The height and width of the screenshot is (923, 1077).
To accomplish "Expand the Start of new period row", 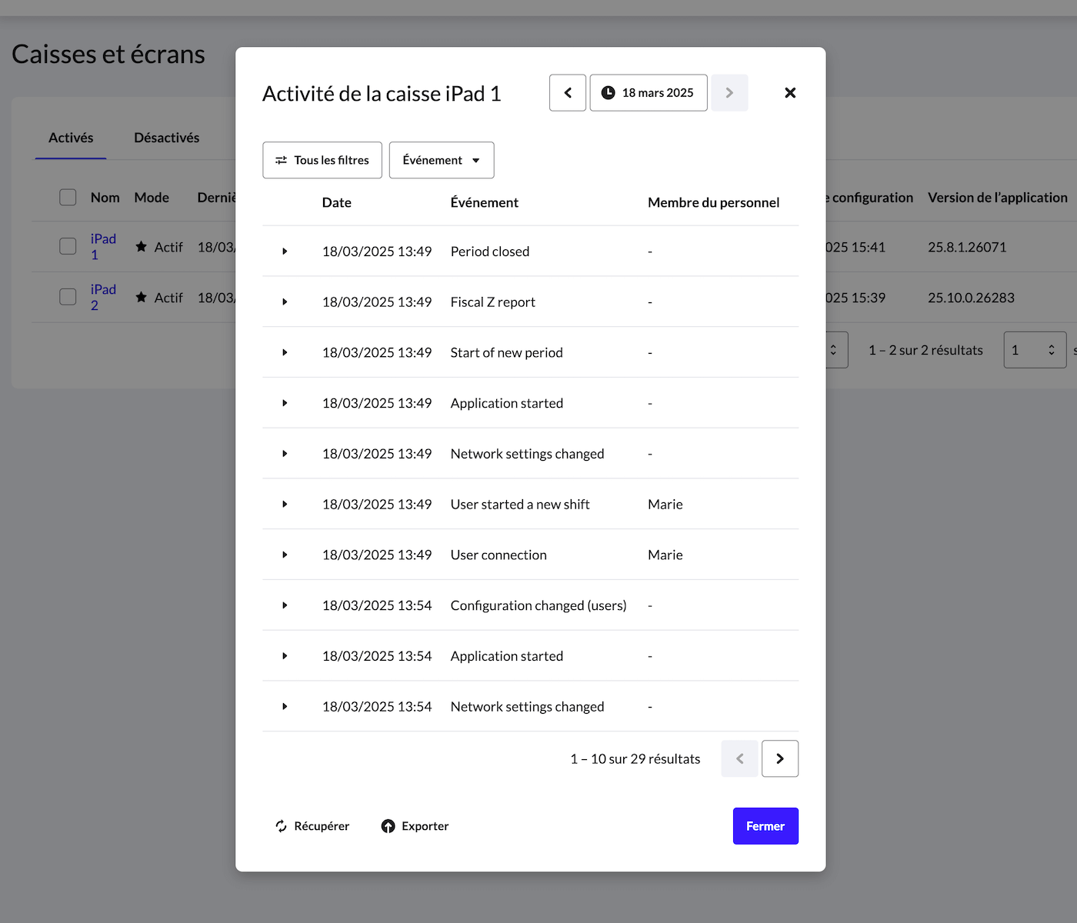I will pos(285,352).
